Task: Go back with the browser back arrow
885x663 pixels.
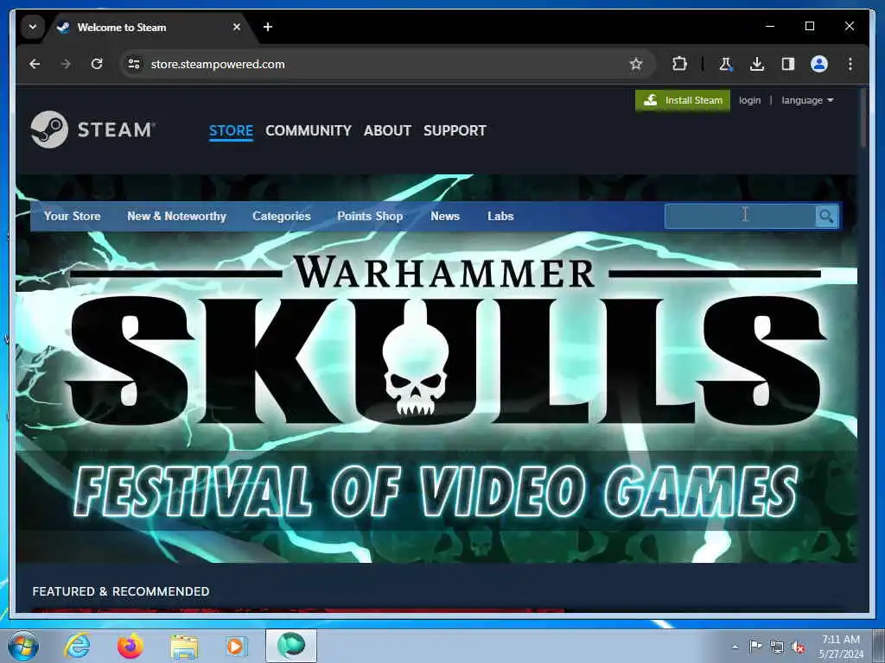Action: tap(35, 64)
